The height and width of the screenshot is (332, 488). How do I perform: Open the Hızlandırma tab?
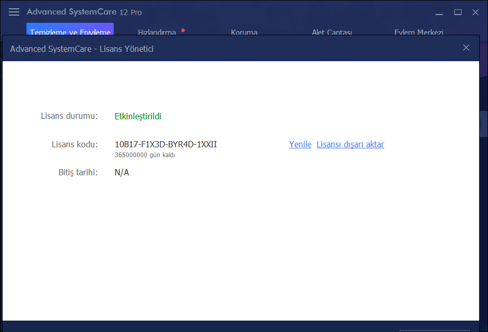point(157,32)
